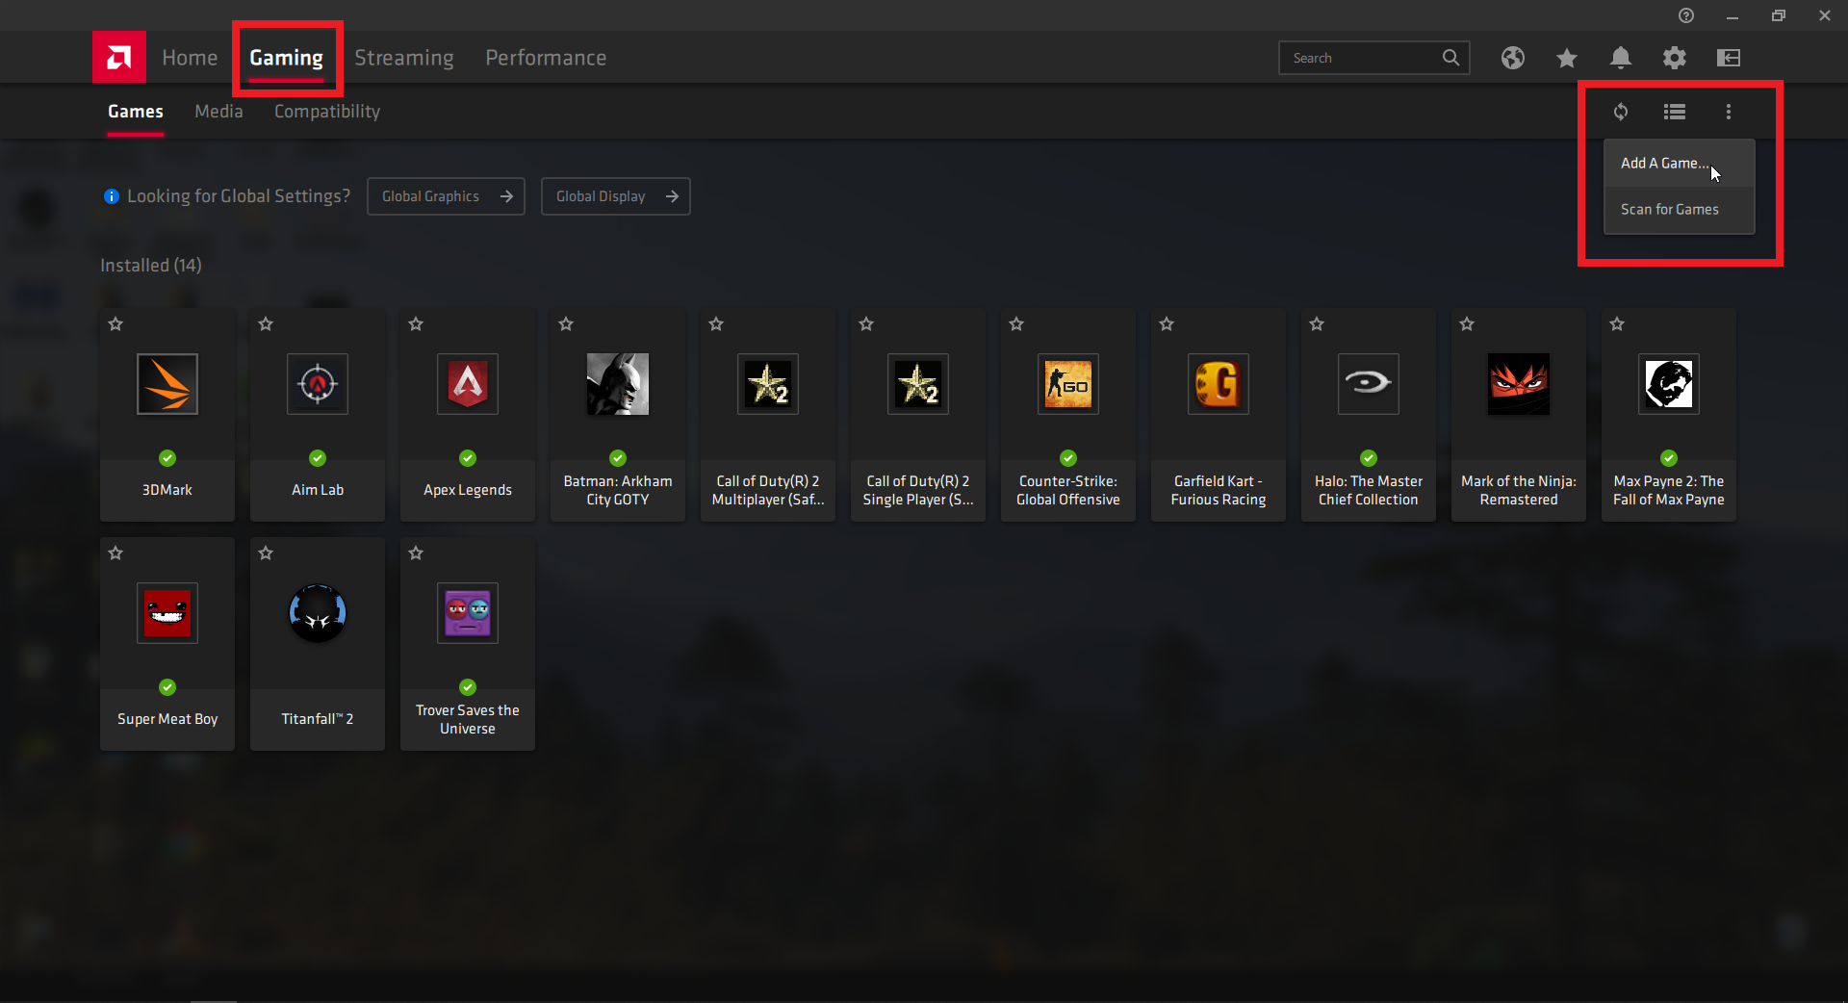The width and height of the screenshot is (1848, 1003).
Task: Switch to list view icon
Action: 1675,112
